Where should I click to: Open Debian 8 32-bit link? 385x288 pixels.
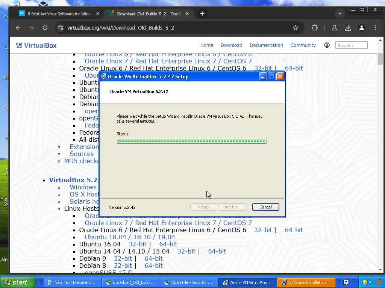click(123, 265)
